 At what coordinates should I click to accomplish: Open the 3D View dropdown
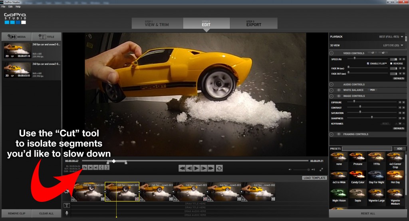coord(402,45)
